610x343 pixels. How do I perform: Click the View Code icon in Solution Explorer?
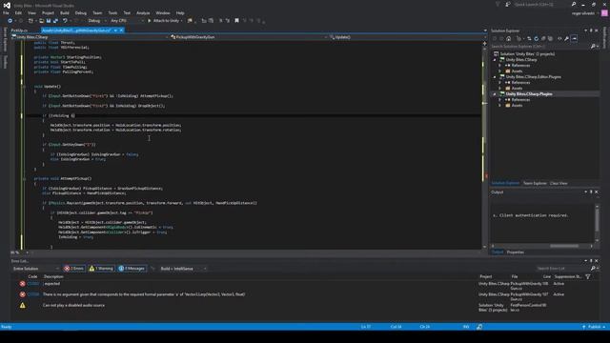559,38
